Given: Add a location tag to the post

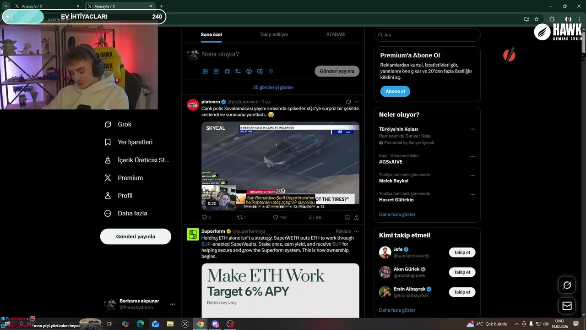Looking at the screenshot, I should click(x=271, y=71).
